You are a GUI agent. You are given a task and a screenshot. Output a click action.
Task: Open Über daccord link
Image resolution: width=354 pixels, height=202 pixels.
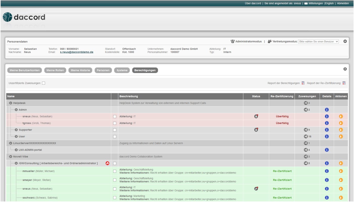(253, 4)
